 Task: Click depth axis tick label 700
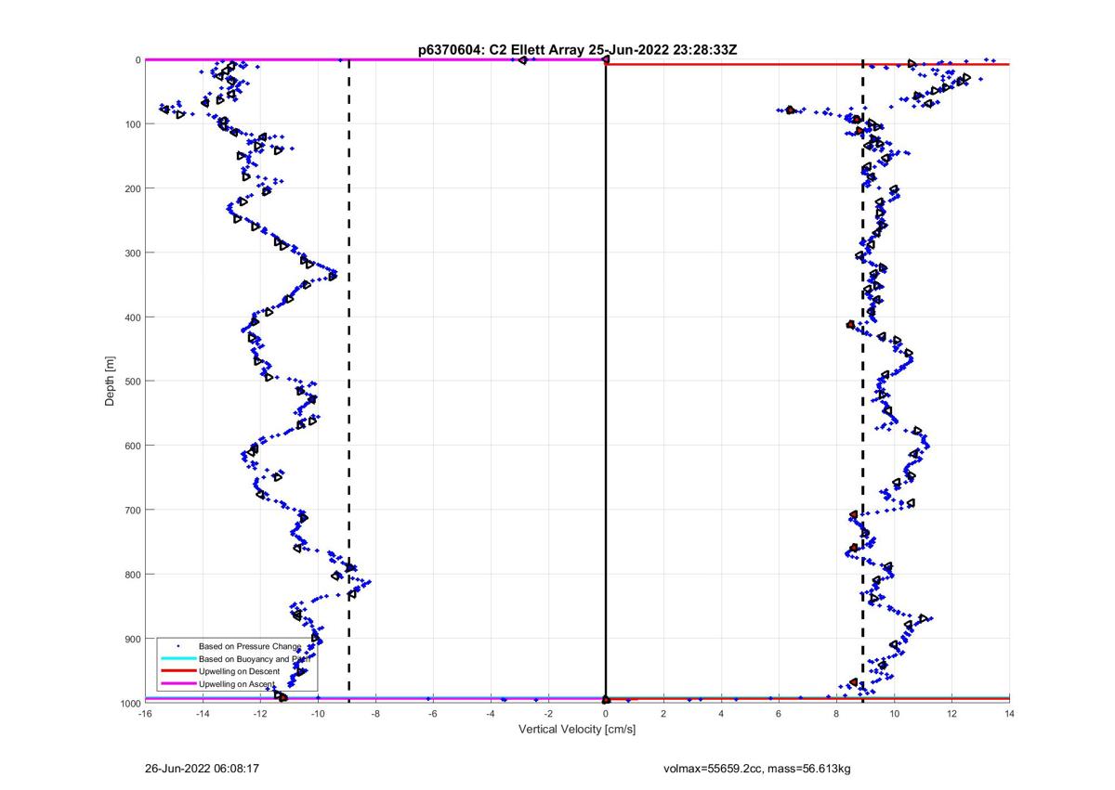(x=133, y=510)
